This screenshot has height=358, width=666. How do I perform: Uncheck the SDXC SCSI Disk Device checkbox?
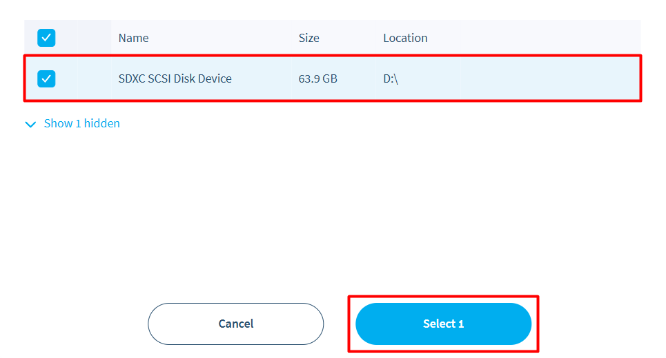tap(46, 78)
